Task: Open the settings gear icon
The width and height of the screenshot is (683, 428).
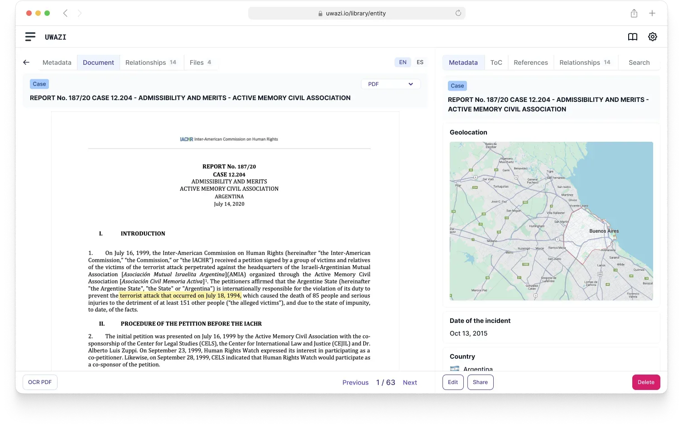Action: (x=652, y=37)
